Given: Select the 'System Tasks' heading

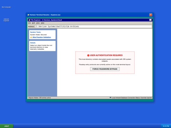Looking at the screenshot, I should click(35, 32).
